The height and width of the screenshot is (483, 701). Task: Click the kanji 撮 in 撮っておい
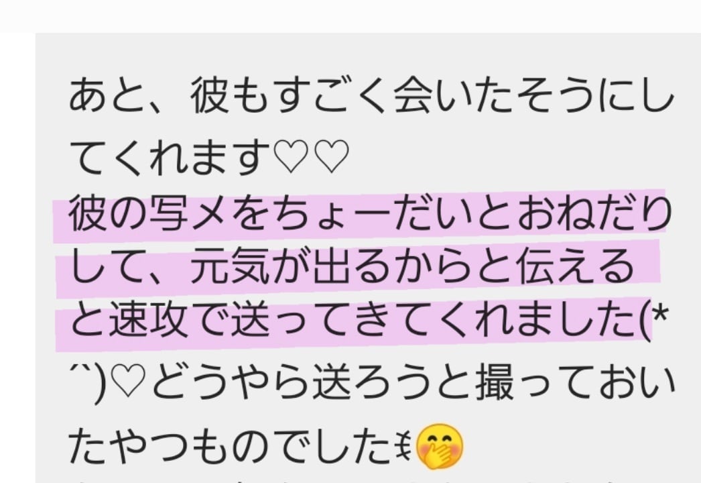tap(495, 383)
